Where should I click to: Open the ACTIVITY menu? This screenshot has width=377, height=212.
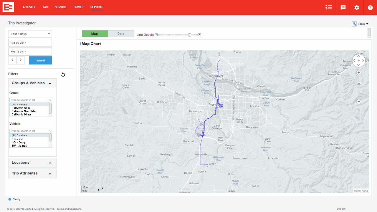pyautogui.click(x=29, y=7)
